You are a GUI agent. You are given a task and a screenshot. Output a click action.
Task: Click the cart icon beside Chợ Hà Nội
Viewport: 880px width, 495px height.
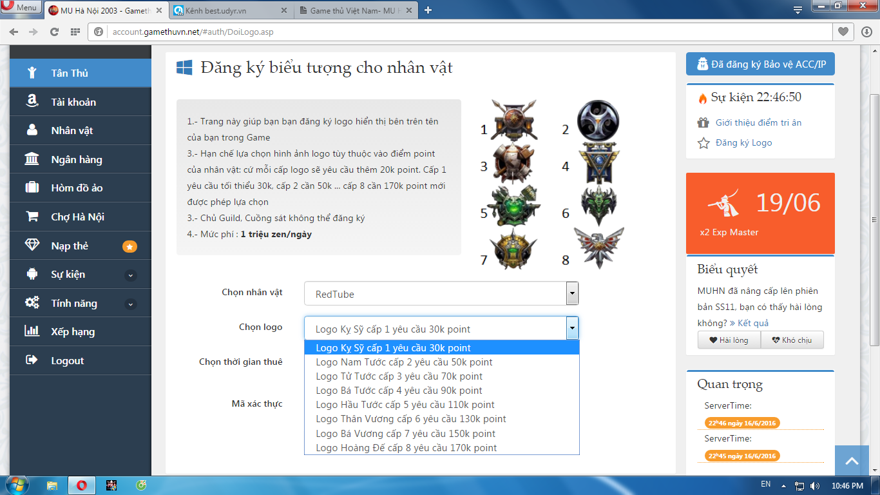click(x=32, y=217)
